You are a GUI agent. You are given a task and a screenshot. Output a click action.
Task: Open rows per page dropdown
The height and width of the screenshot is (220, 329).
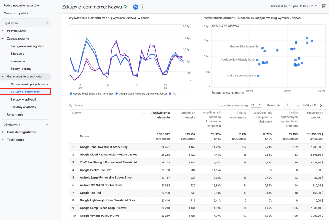[x=256, y=105]
